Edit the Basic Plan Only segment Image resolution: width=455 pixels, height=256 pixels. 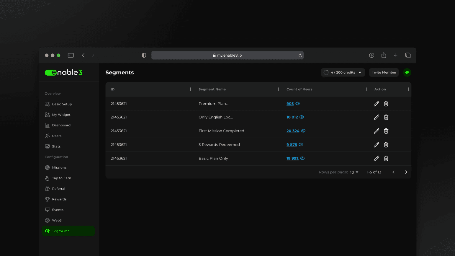coord(377,159)
